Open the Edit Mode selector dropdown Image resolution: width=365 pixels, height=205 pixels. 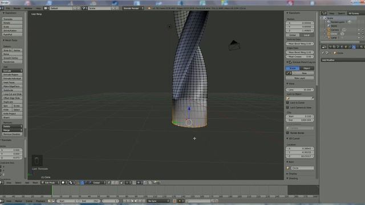tap(50, 183)
